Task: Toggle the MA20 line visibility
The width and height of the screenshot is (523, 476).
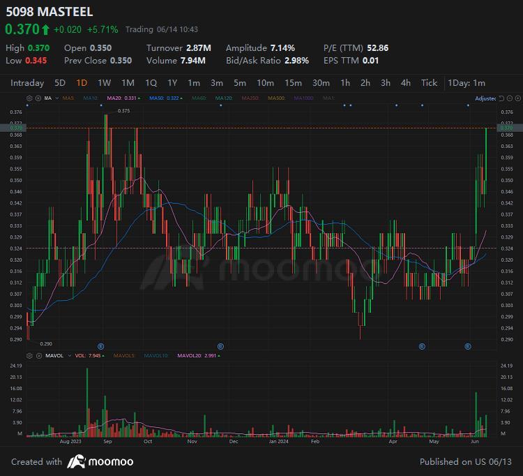Action: point(123,98)
